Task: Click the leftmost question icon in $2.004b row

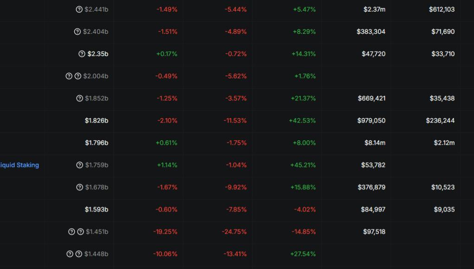Action: point(69,76)
